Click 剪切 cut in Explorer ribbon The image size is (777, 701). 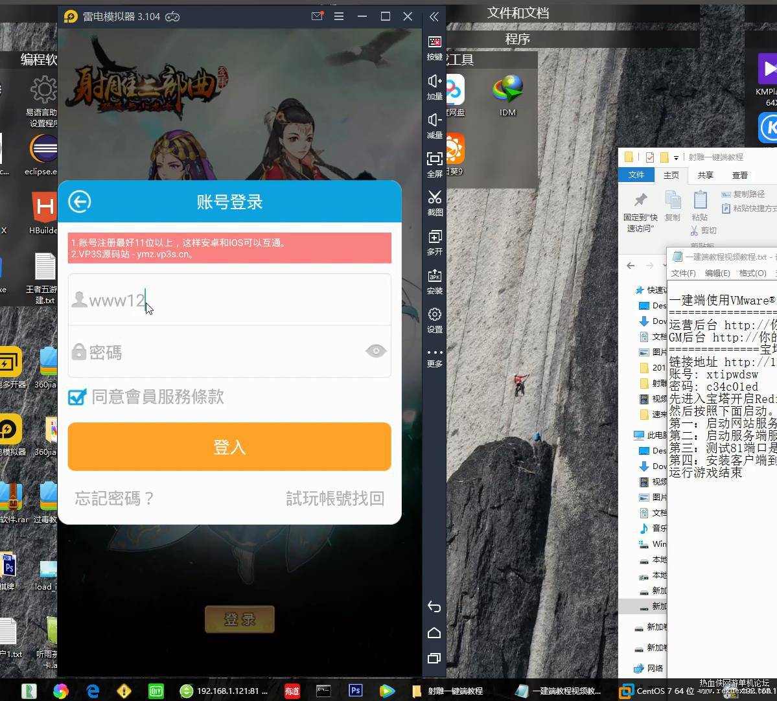[704, 231]
